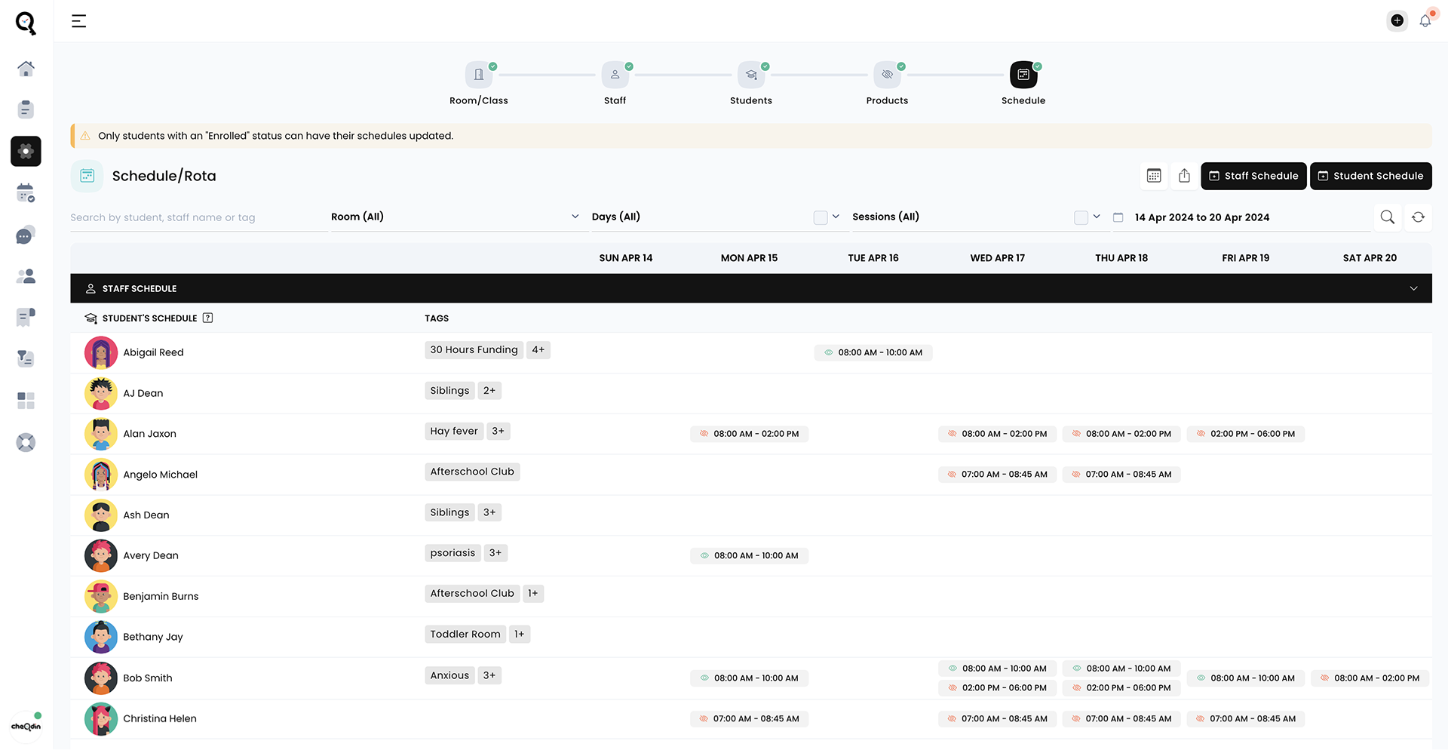This screenshot has height=750, width=1448.
Task: Click the Hay fever tag
Action: click(x=454, y=432)
